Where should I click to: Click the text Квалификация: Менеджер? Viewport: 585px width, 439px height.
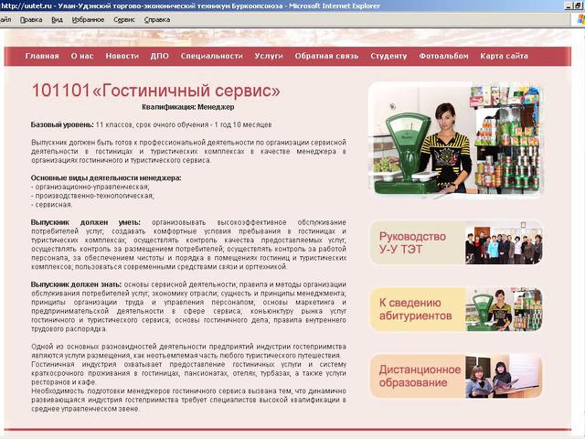coord(188,107)
